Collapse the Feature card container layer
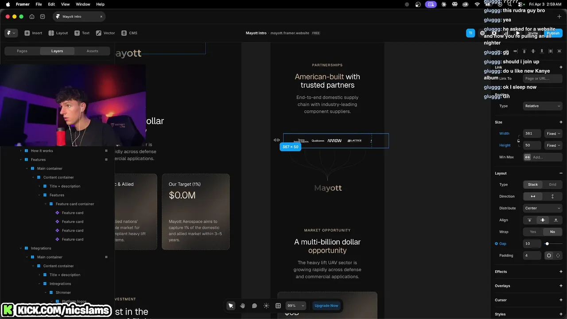567x319 pixels. coord(45,204)
